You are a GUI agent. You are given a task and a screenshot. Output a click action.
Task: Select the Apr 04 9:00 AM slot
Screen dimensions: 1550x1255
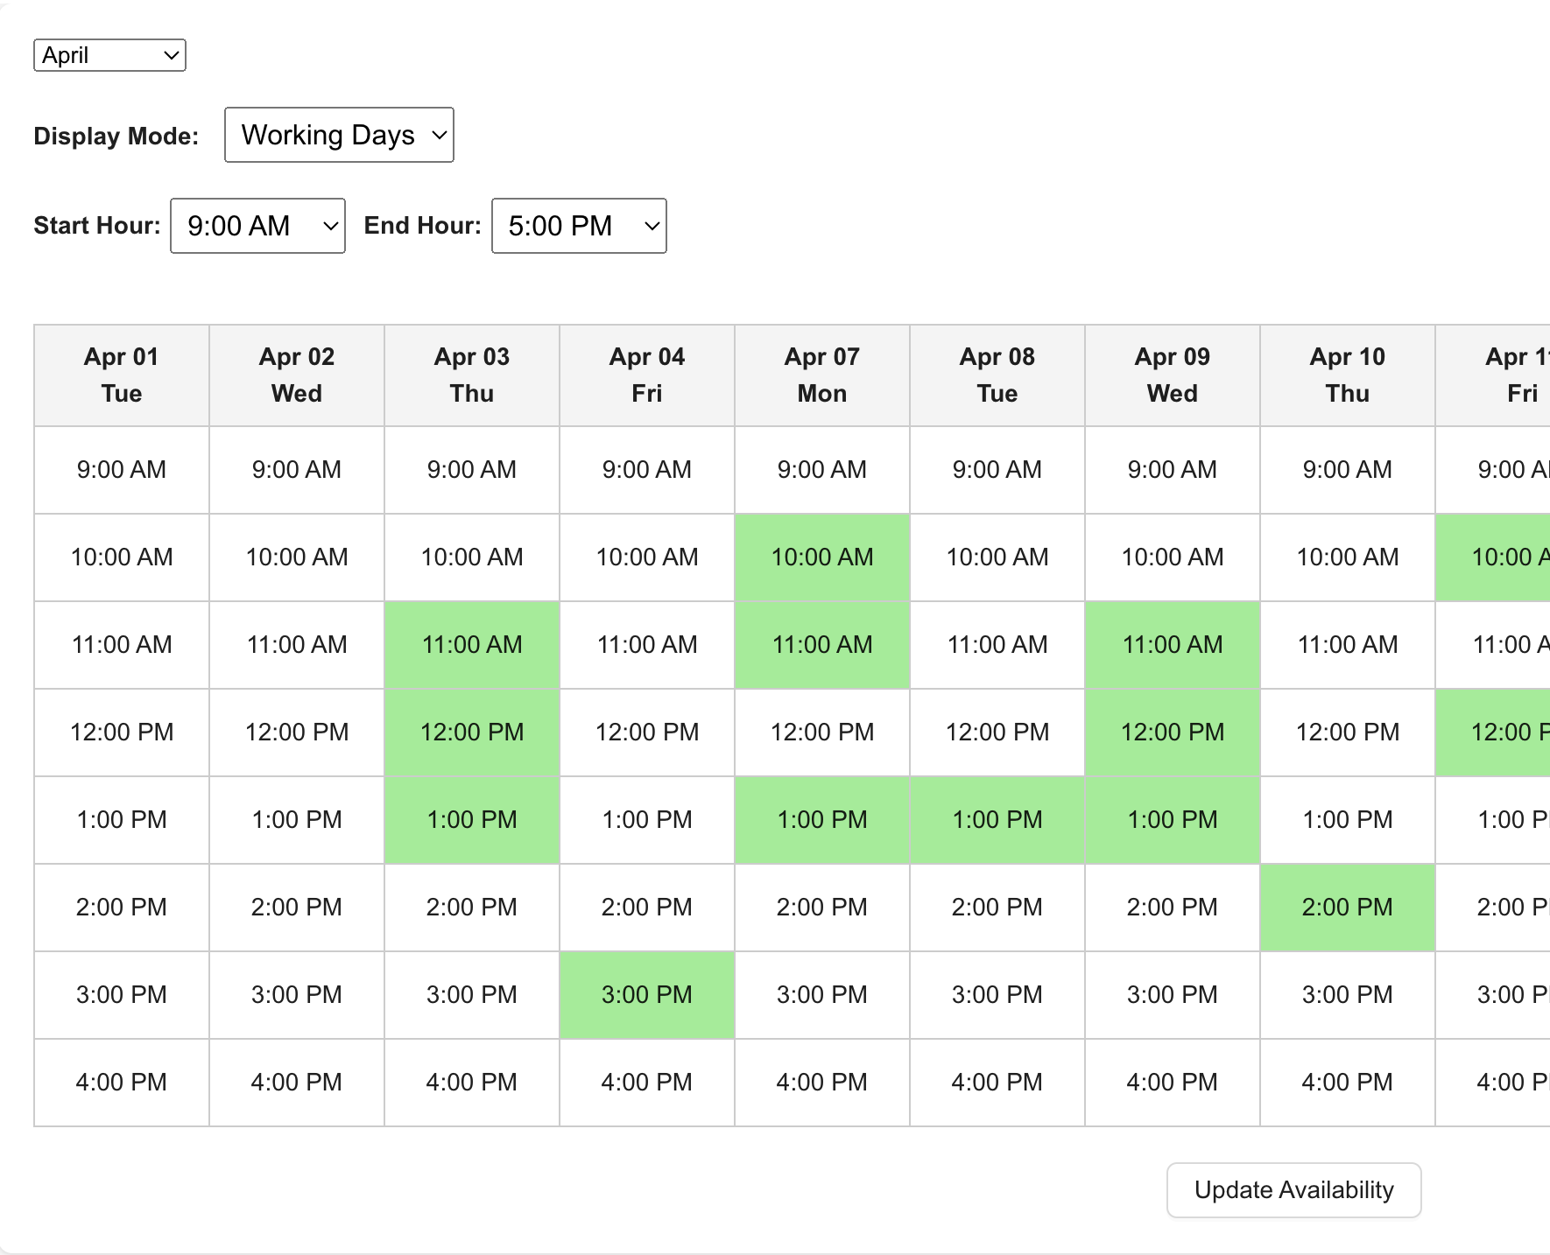[x=647, y=470]
